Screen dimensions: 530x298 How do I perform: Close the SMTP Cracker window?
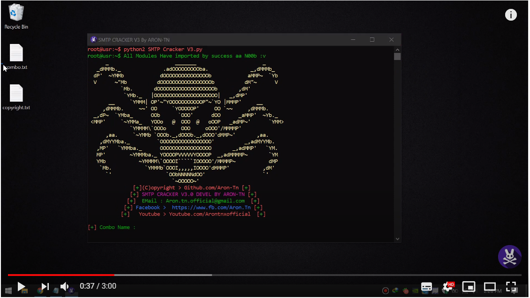(x=392, y=39)
